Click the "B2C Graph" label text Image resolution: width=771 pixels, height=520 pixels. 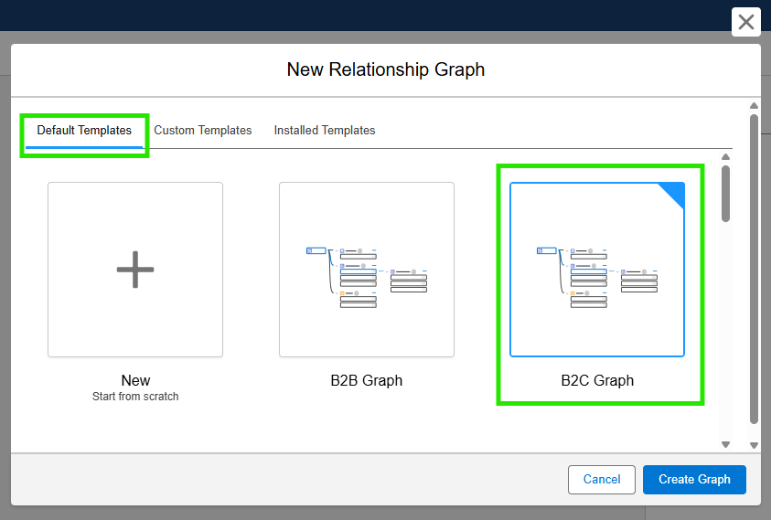point(596,381)
